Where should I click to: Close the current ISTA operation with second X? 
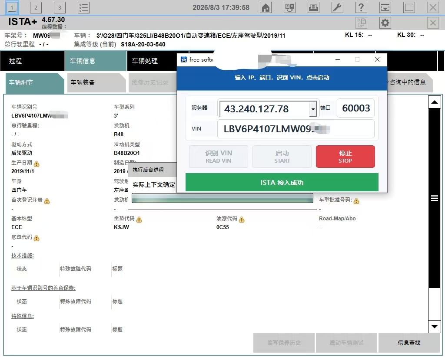click(433, 23)
